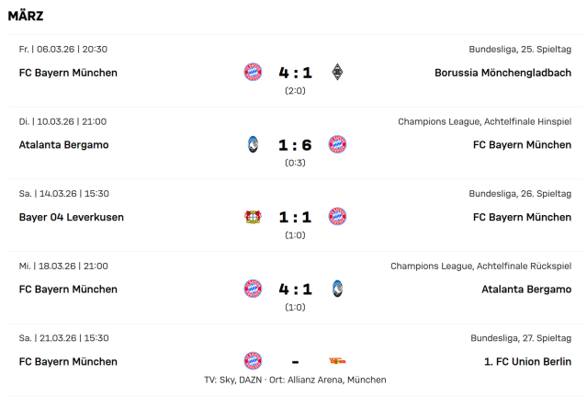Click the 'Bundesliga, 25. Spieltag' label
The image size is (587, 397).
coord(520,50)
